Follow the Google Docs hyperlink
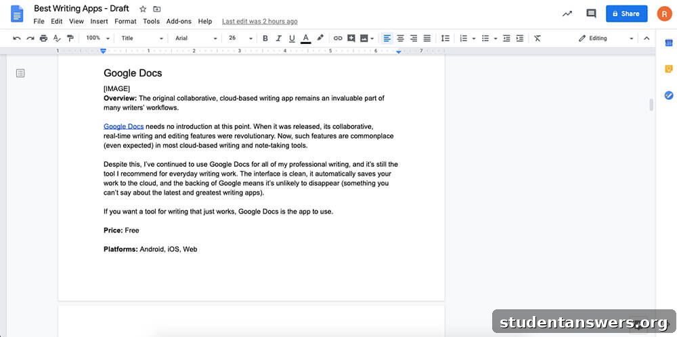Screen dimensions: 677x337 (123, 127)
